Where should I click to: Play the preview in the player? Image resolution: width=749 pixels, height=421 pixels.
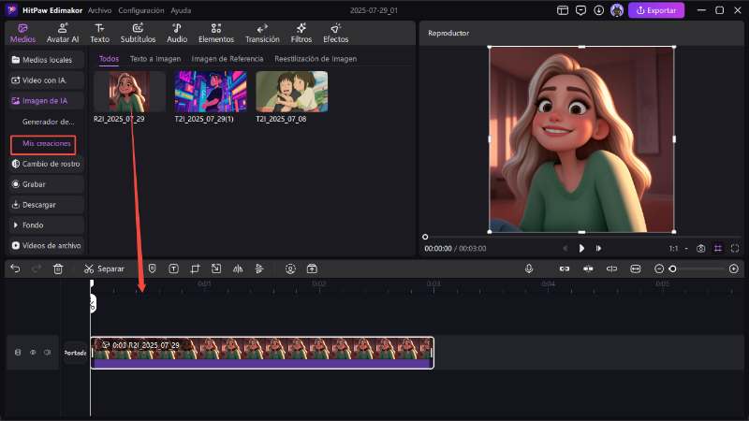coord(581,248)
